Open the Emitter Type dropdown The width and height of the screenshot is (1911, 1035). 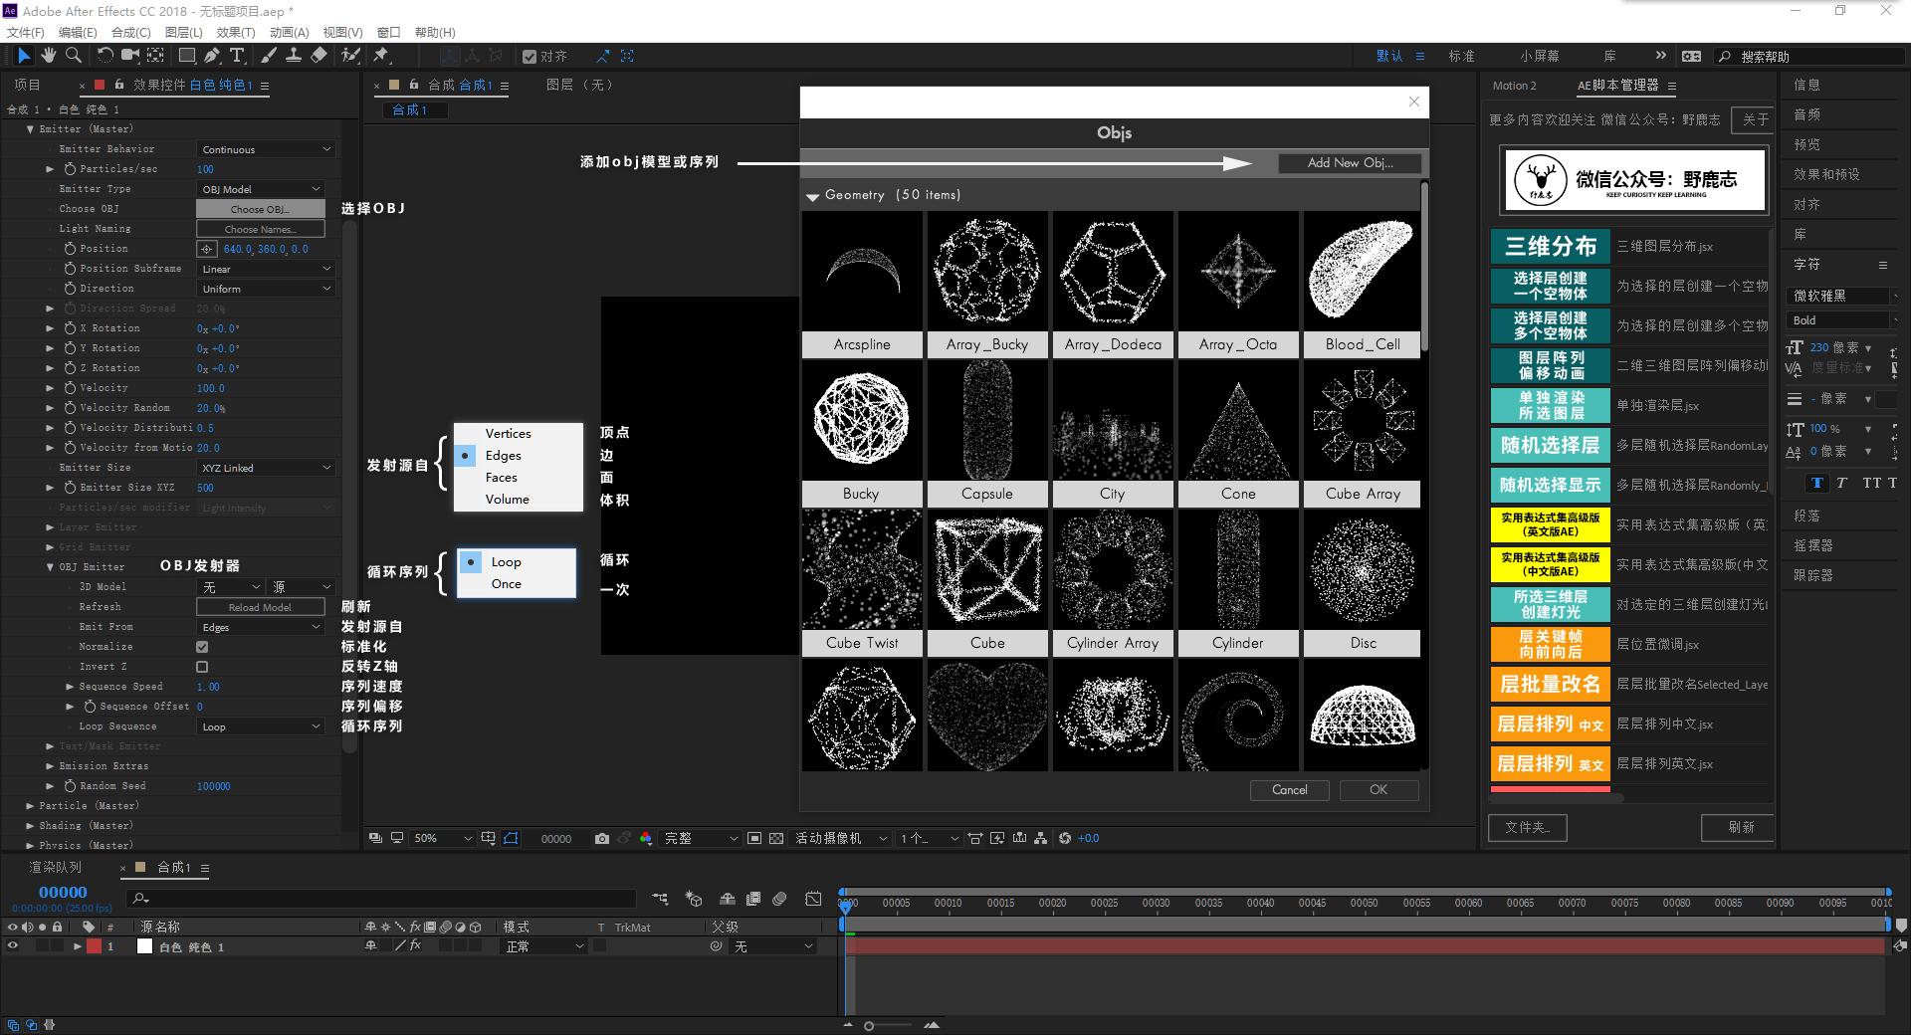[261, 189]
